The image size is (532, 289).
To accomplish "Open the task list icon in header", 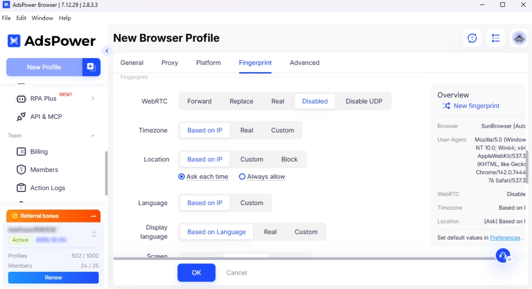I will point(496,38).
